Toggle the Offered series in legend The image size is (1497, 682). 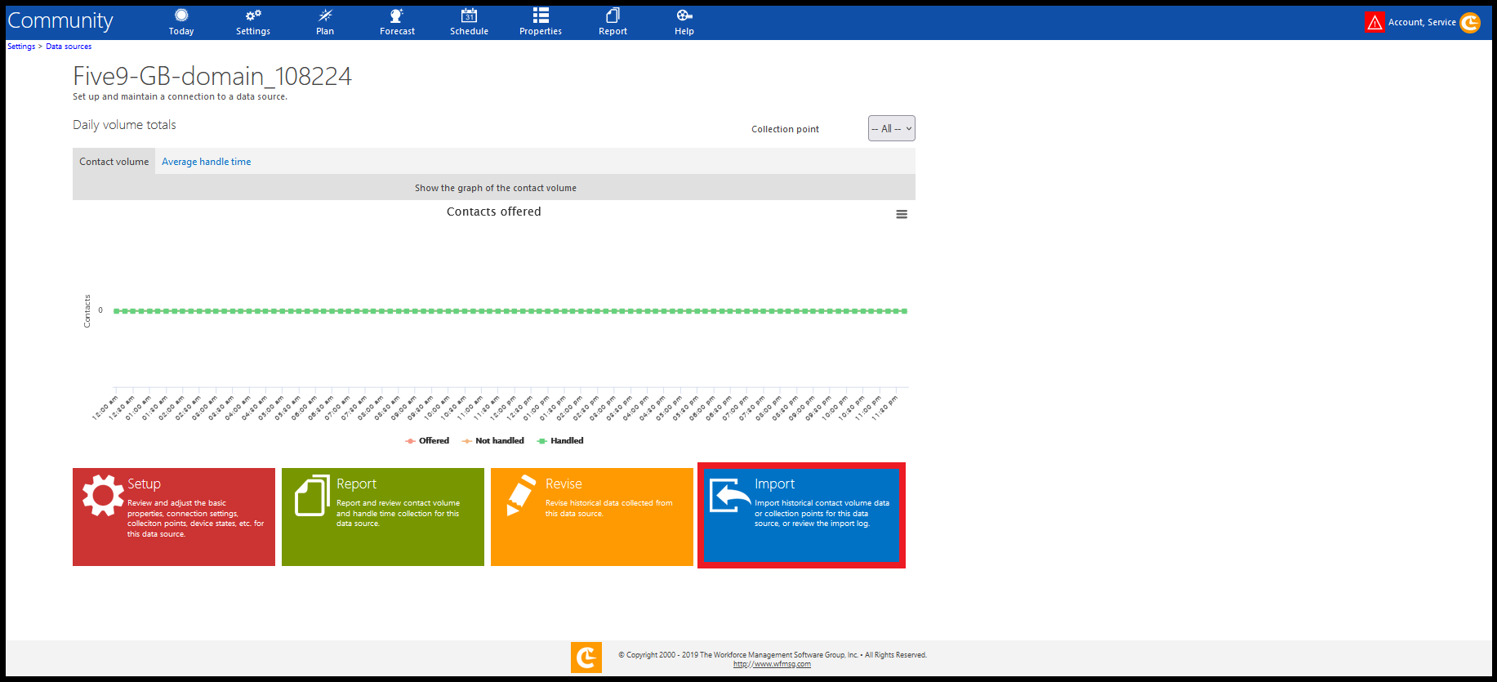point(427,441)
